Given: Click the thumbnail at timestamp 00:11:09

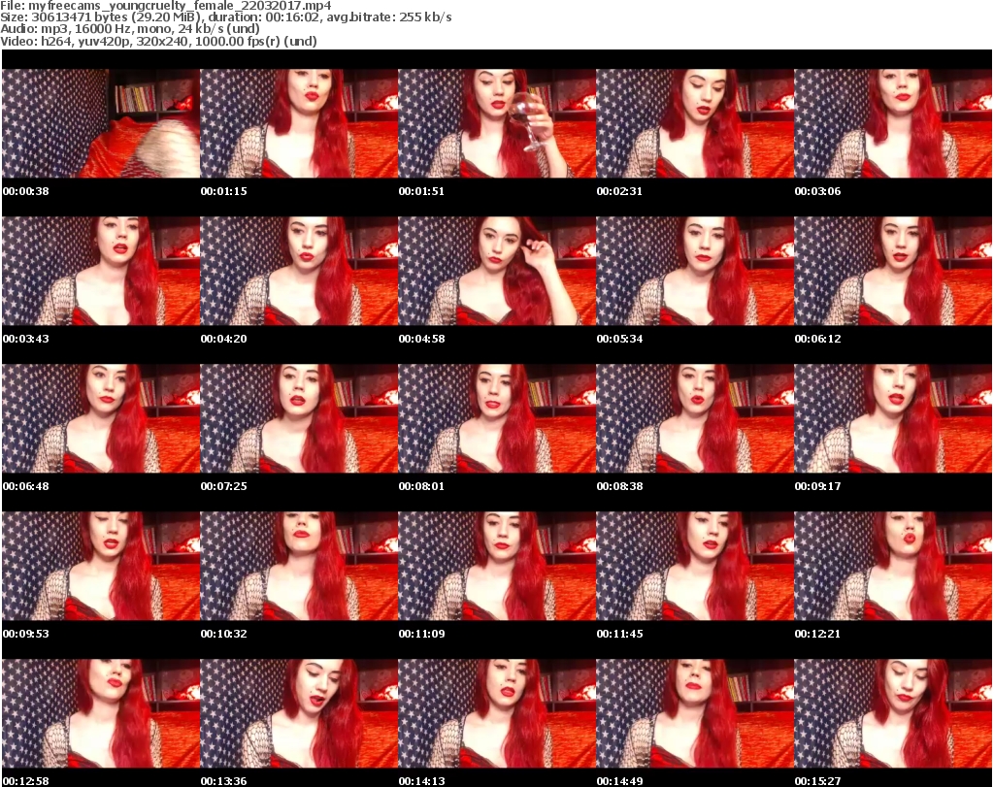Looking at the screenshot, I should pos(497,567).
